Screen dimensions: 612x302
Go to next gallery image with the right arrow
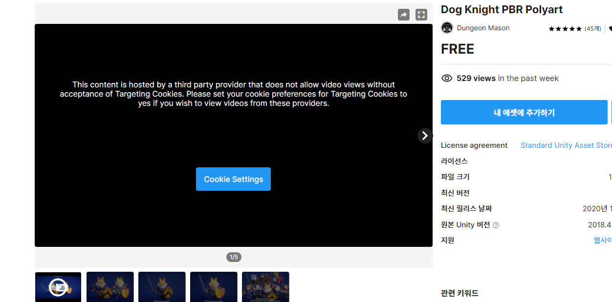425,136
